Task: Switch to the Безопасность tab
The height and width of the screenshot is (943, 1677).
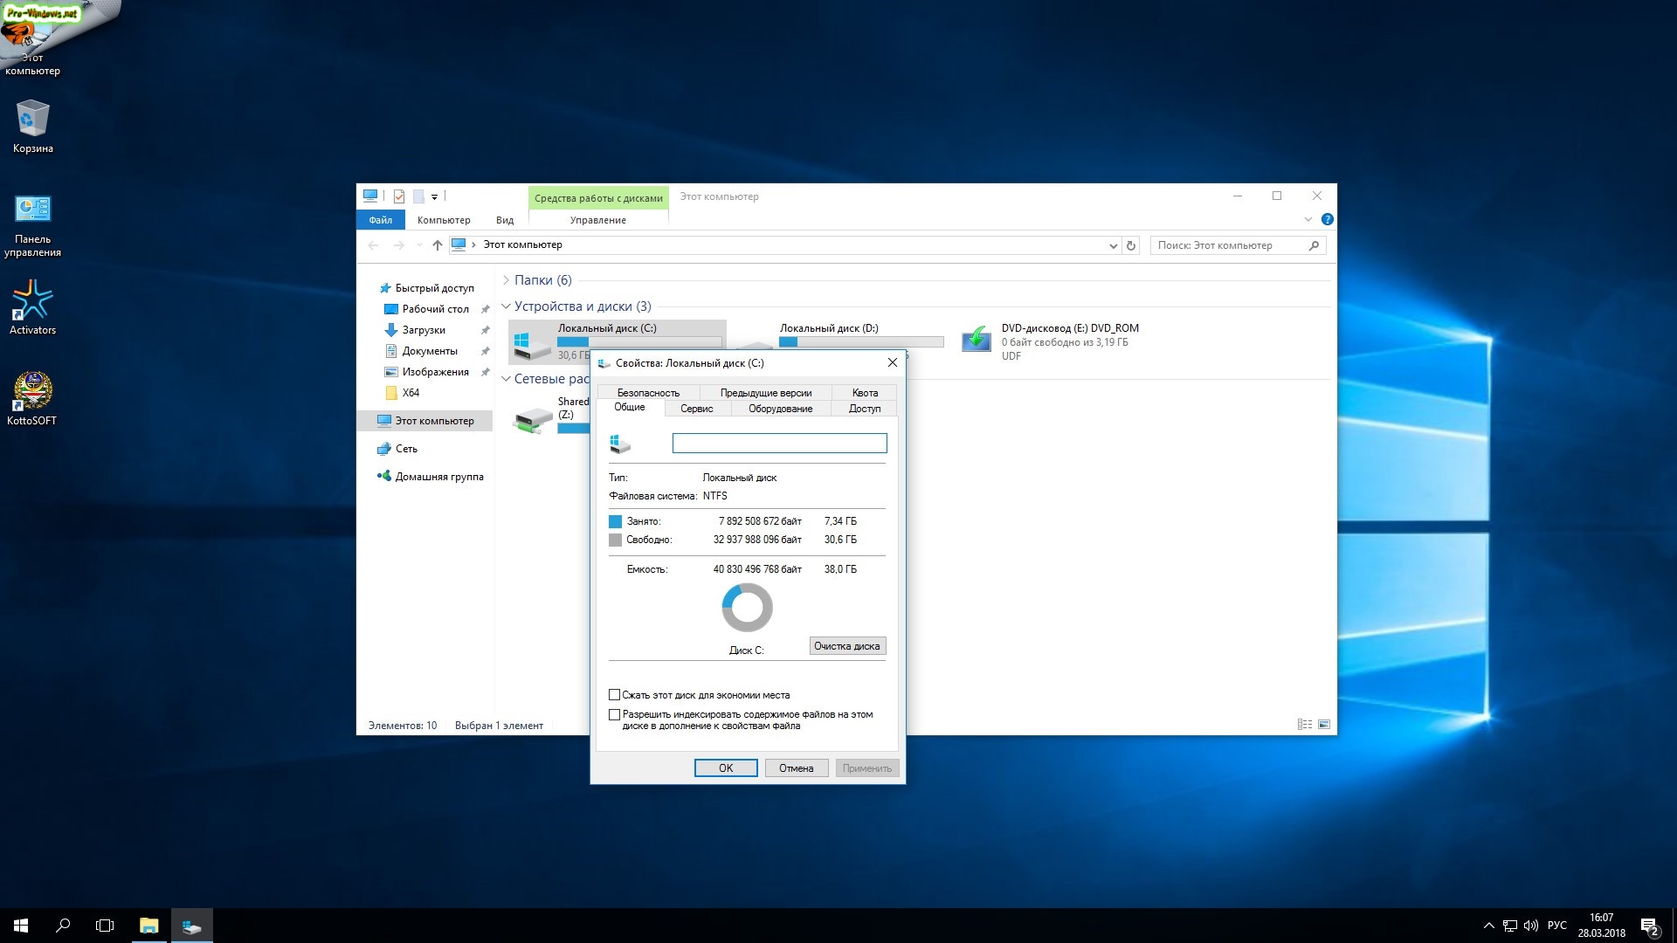Action: [648, 393]
